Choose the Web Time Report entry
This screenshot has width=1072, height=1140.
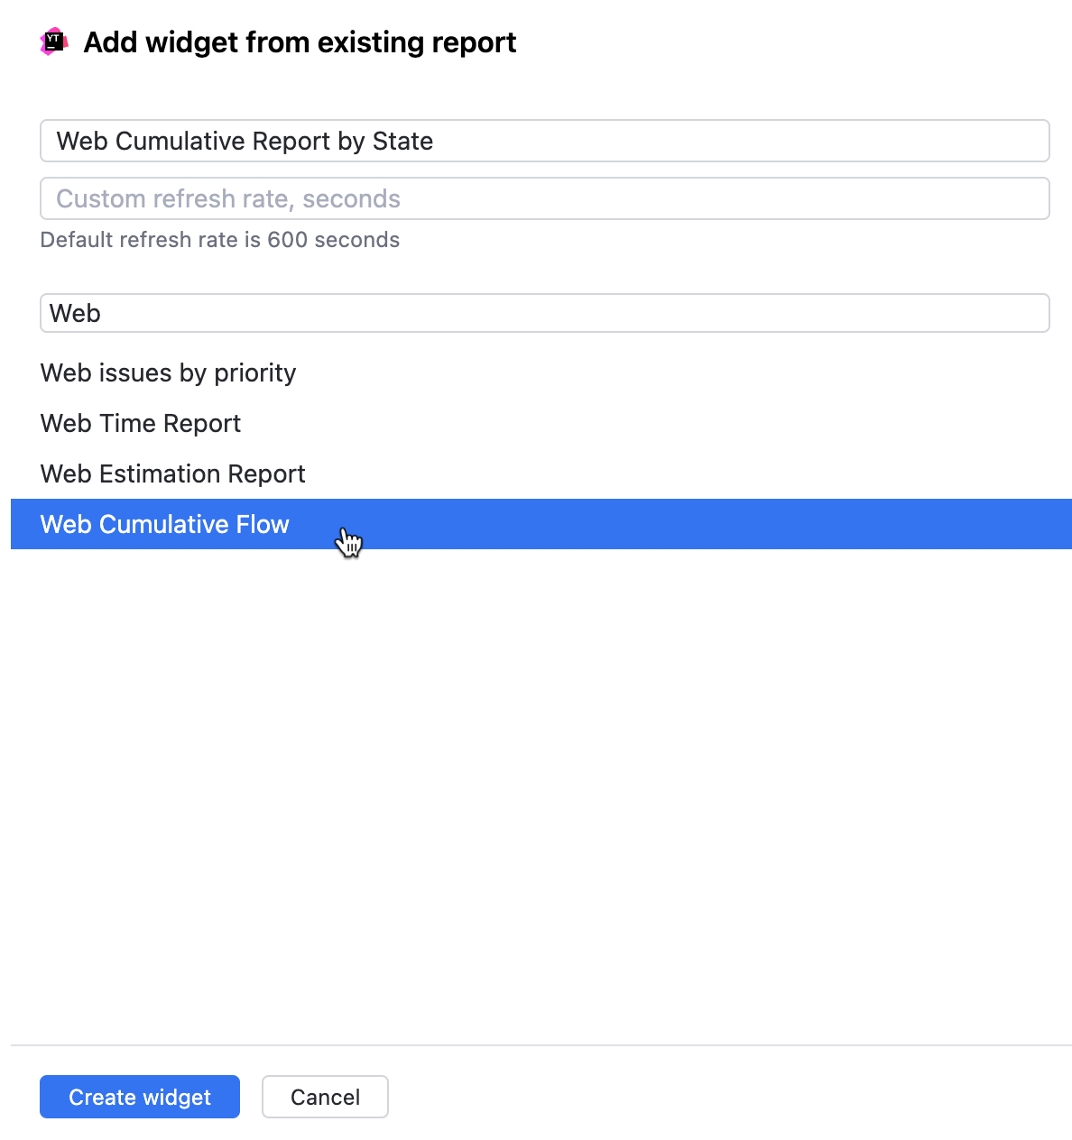pos(141,423)
